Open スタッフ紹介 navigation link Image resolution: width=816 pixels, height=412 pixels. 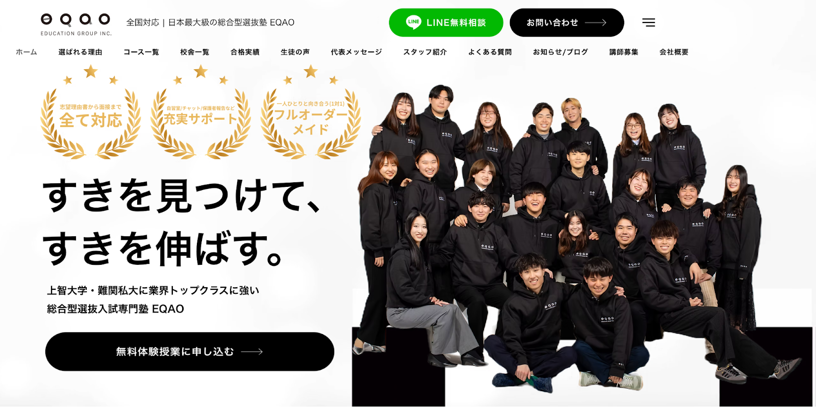click(425, 52)
